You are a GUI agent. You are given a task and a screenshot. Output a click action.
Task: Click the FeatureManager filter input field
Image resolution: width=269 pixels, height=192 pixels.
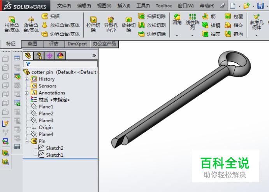pos(60,64)
